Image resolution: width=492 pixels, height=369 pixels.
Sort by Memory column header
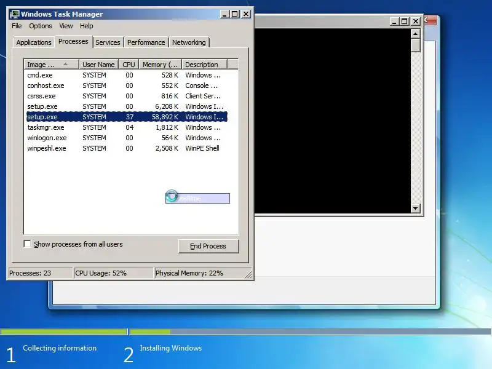click(x=161, y=65)
